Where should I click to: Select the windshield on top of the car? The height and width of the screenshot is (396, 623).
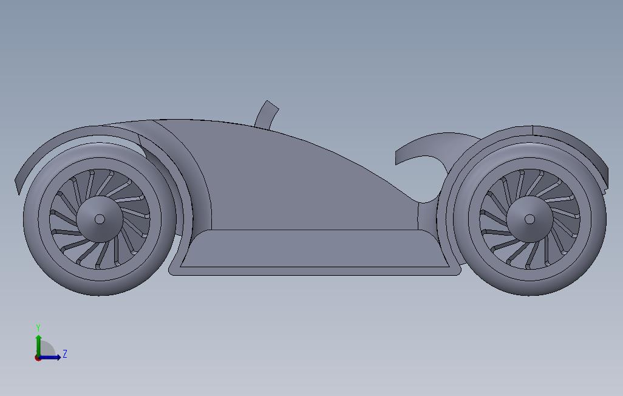[267, 115]
